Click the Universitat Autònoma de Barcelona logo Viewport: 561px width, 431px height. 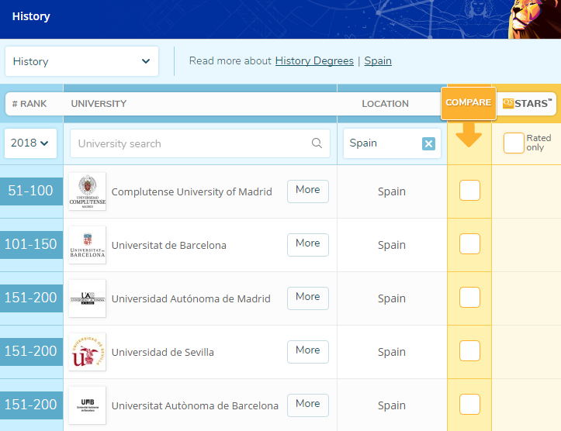(x=88, y=405)
